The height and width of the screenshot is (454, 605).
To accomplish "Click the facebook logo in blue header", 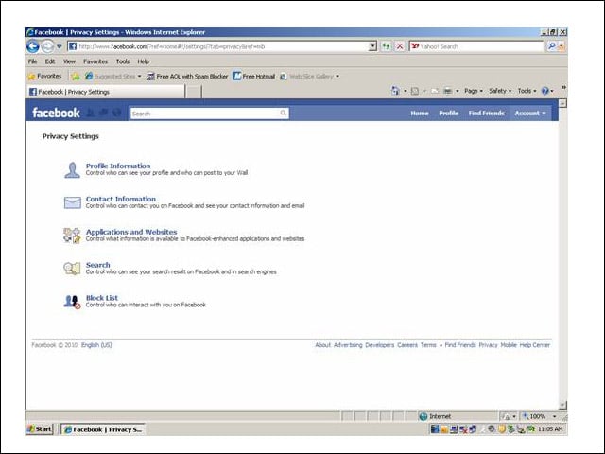I will 57,113.
